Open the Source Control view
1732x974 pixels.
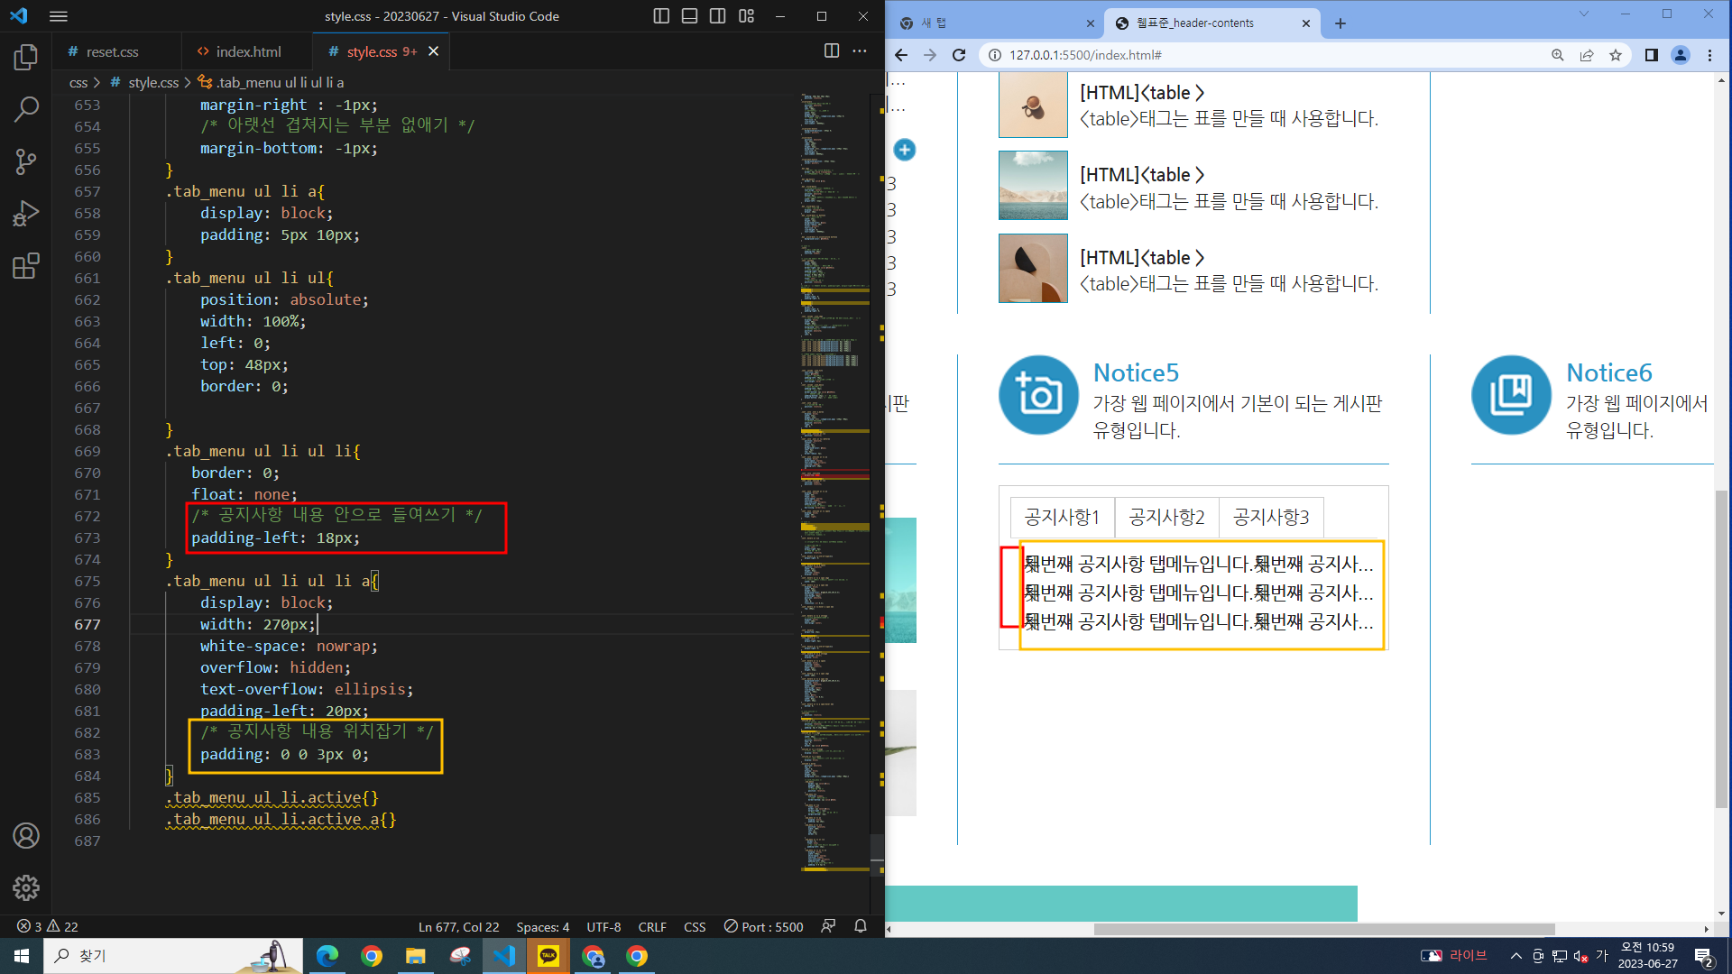point(26,161)
